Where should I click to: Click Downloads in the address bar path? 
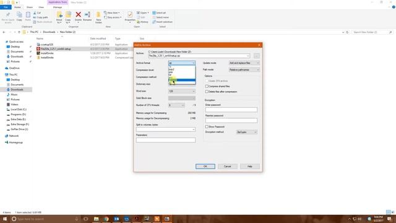click(x=49, y=32)
